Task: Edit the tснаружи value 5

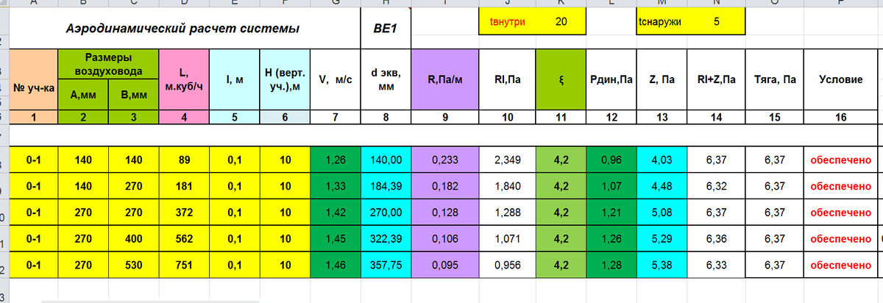Action: [717, 22]
